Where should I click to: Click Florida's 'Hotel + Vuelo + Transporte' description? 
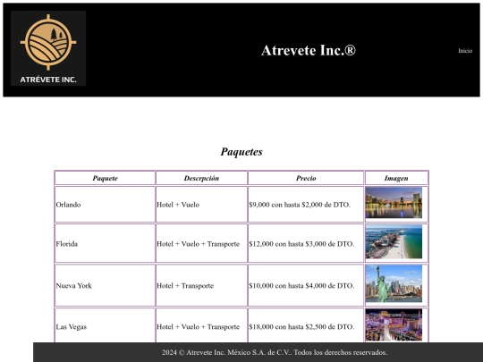coord(198,244)
